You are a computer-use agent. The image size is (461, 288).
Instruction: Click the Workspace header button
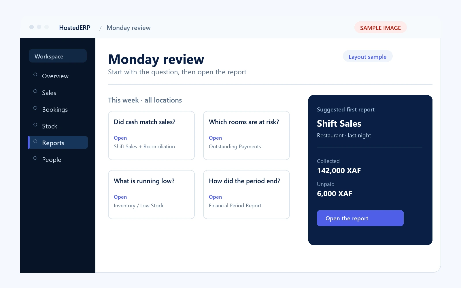58,56
